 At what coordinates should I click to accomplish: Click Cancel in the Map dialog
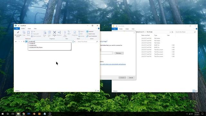point(131,78)
